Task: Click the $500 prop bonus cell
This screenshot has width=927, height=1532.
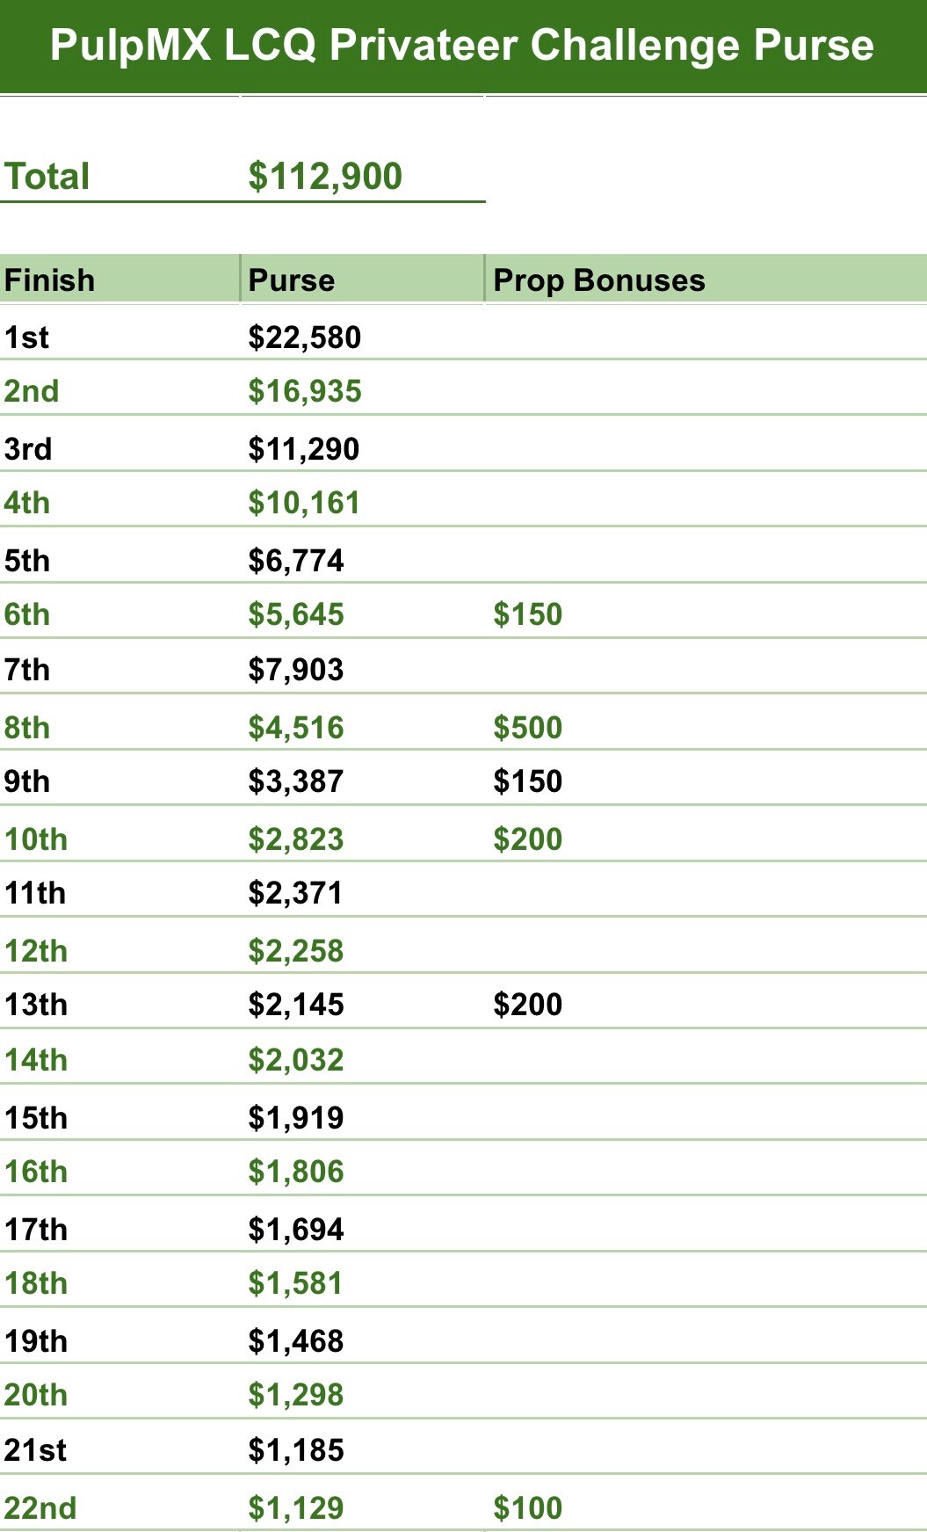Action: click(527, 728)
